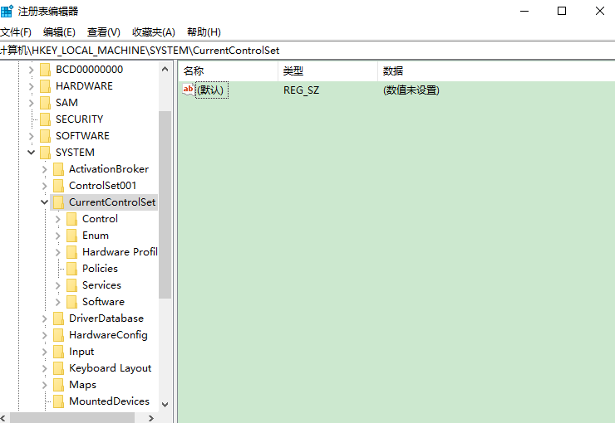Click the (默认) string value icon
This screenshot has height=423, width=615.
[x=189, y=90]
